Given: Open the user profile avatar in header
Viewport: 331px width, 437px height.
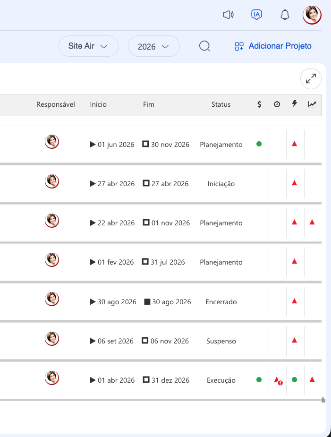Looking at the screenshot, I should click(312, 15).
